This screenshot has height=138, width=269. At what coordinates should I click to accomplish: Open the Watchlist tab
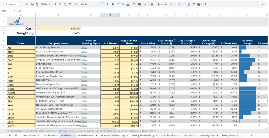pos(188,135)
